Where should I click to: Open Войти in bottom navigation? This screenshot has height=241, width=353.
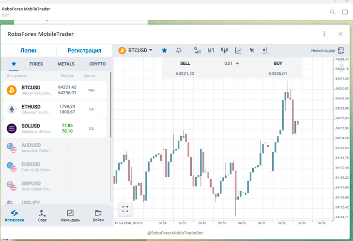[98, 215]
